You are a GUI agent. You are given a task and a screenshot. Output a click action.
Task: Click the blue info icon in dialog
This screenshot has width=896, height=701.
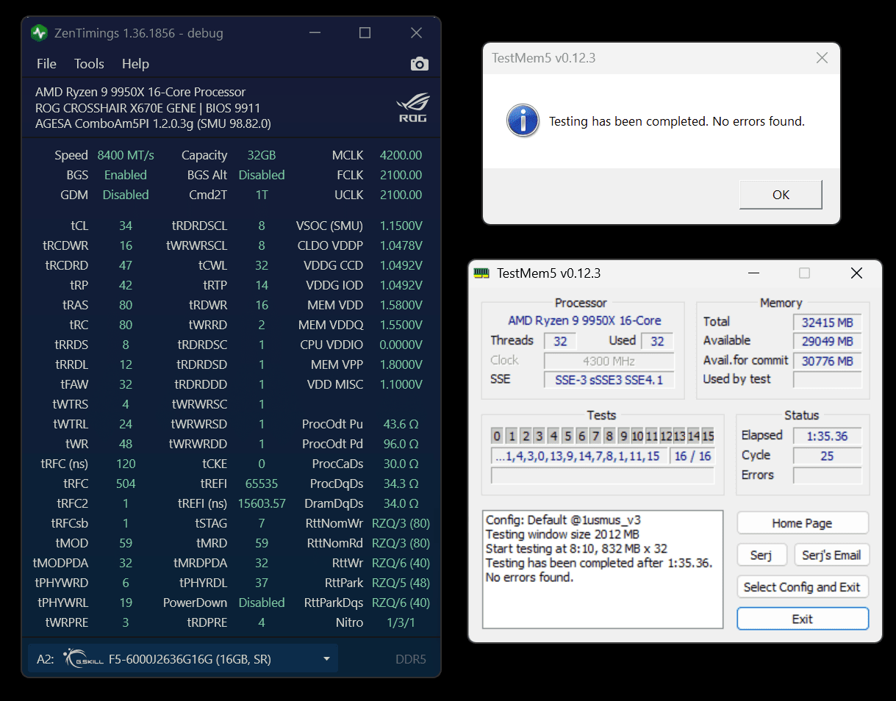pyautogui.click(x=523, y=121)
